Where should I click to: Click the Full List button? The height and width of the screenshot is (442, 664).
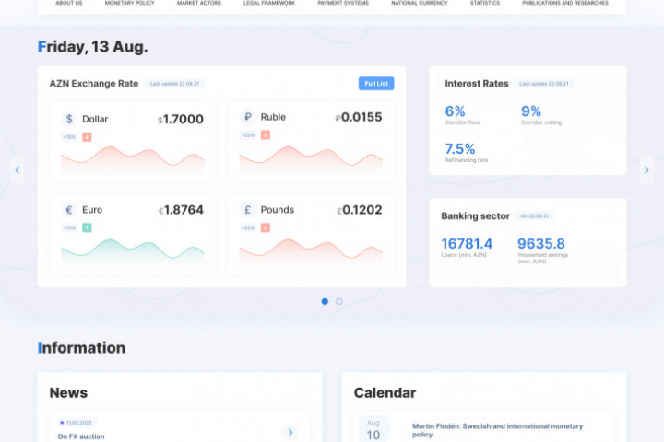376,84
